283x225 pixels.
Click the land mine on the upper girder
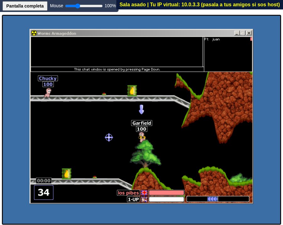(104, 94)
